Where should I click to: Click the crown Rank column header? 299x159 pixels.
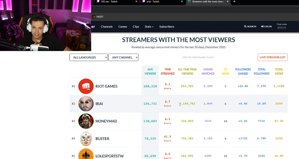[225, 72]
